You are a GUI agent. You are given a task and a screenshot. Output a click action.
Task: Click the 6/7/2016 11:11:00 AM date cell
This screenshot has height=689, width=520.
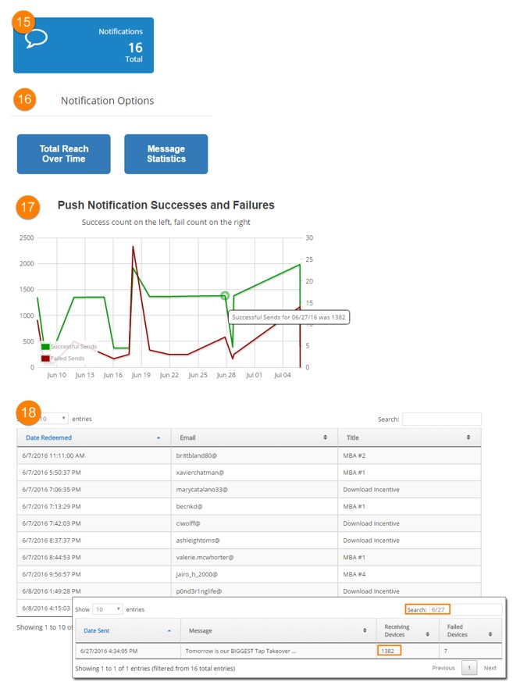94,455
